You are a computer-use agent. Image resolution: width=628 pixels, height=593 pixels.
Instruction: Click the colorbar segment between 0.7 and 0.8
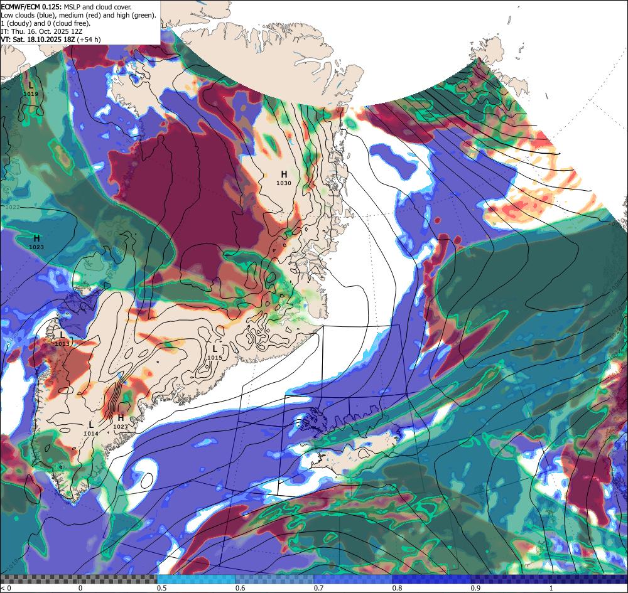353,579
